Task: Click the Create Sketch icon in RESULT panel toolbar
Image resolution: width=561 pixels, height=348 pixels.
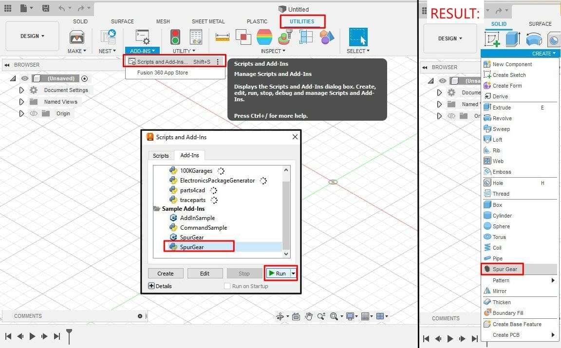Action: click(x=492, y=39)
